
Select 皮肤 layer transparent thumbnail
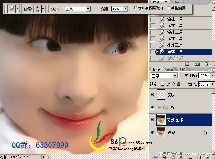[x=161, y=95]
